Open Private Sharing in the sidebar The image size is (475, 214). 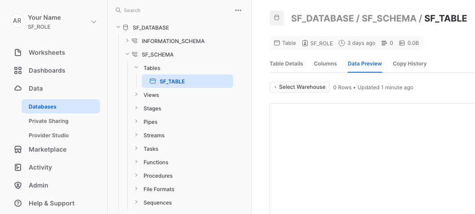coord(48,121)
